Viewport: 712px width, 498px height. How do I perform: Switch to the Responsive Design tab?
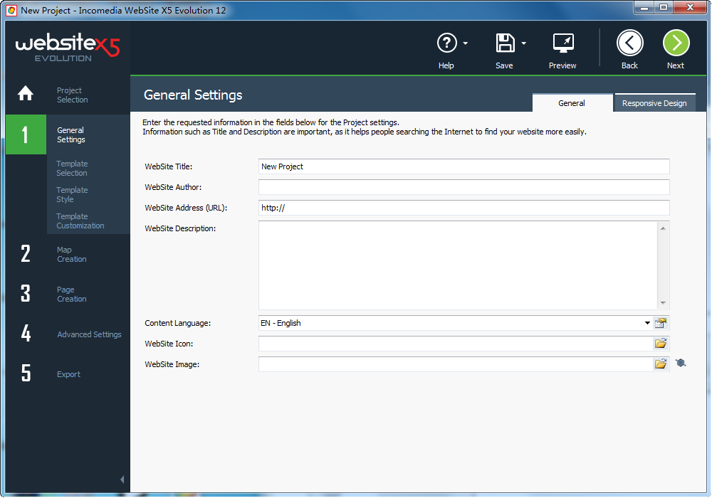point(654,103)
